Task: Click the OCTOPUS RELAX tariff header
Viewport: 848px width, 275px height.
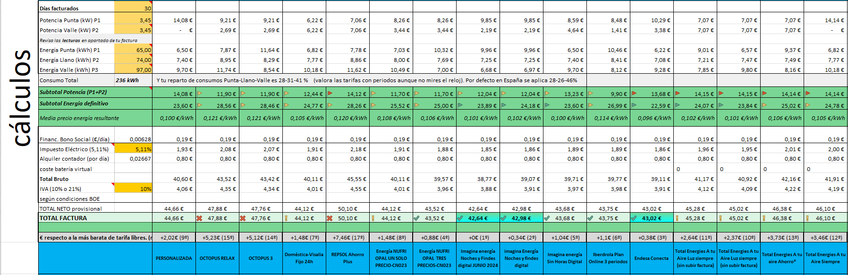Action: [x=217, y=258]
